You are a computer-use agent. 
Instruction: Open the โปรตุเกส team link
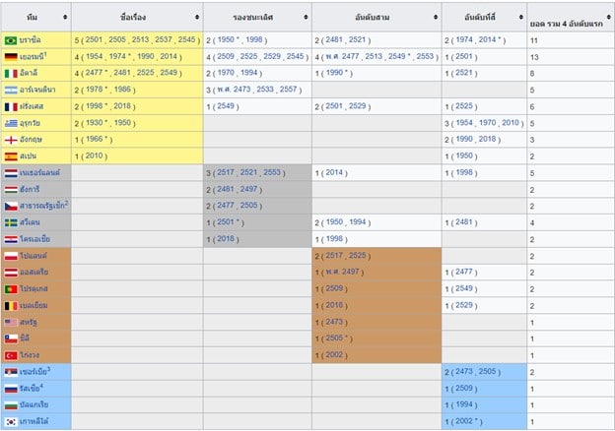point(34,289)
